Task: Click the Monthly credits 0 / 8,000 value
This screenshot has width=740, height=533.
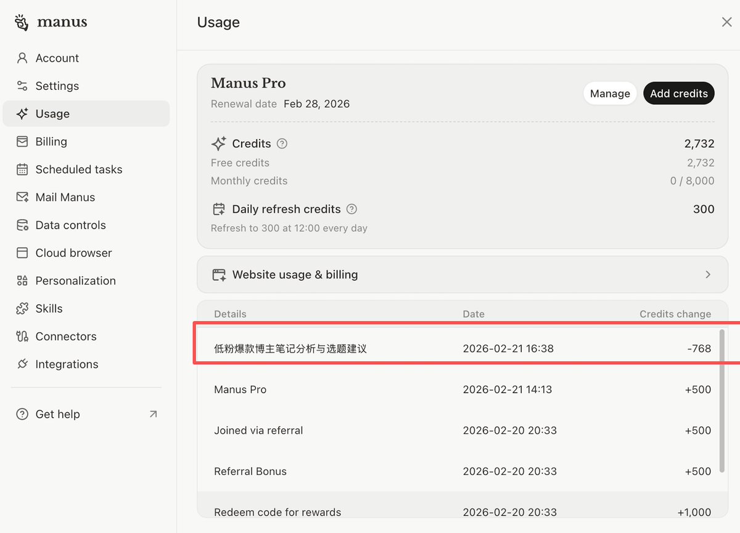Action: click(693, 181)
